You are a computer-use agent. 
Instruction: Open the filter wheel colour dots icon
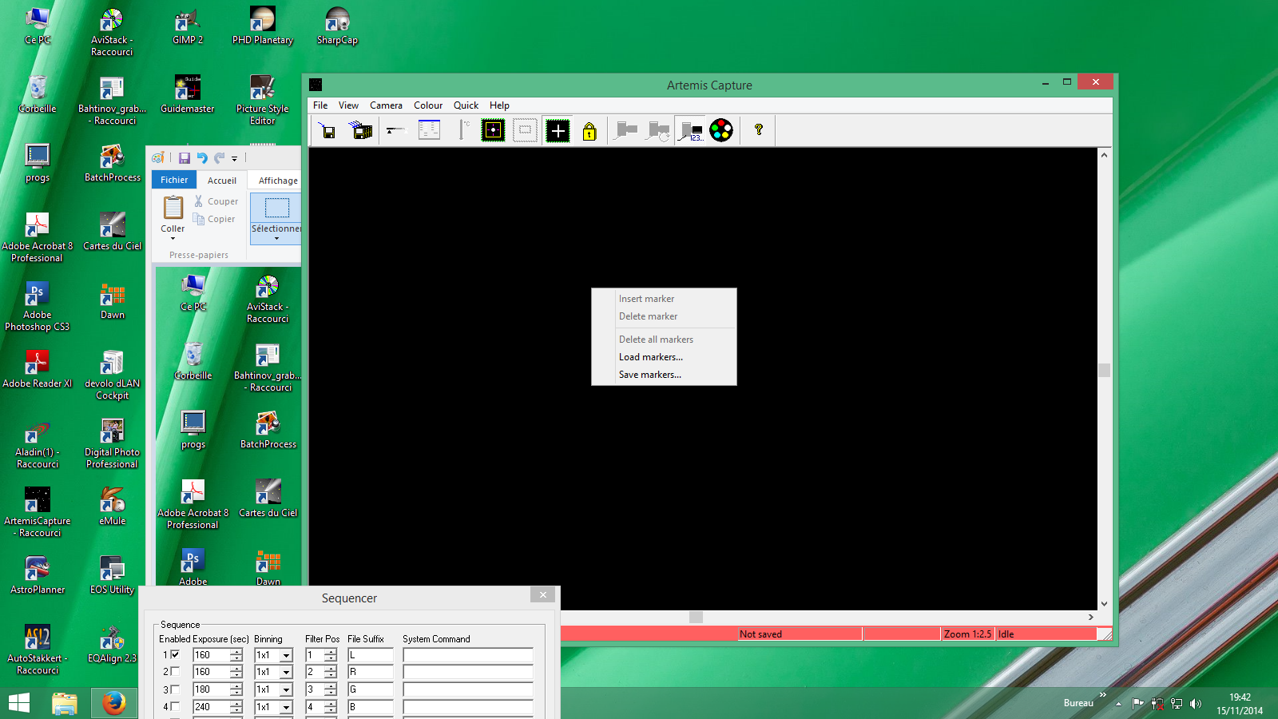click(721, 130)
